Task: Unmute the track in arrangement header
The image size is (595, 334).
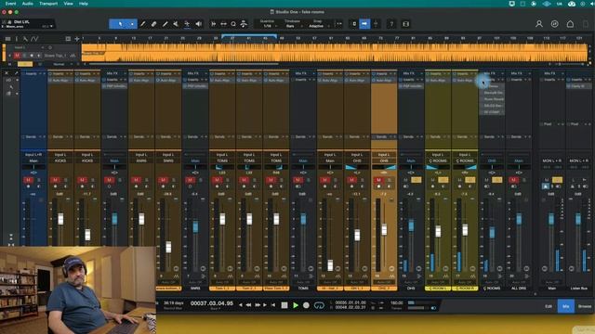Action: (x=17, y=56)
